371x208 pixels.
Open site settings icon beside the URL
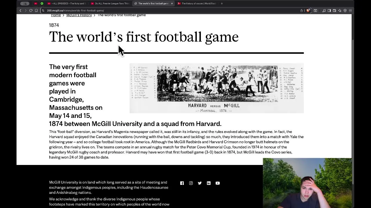tap(43, 10)
